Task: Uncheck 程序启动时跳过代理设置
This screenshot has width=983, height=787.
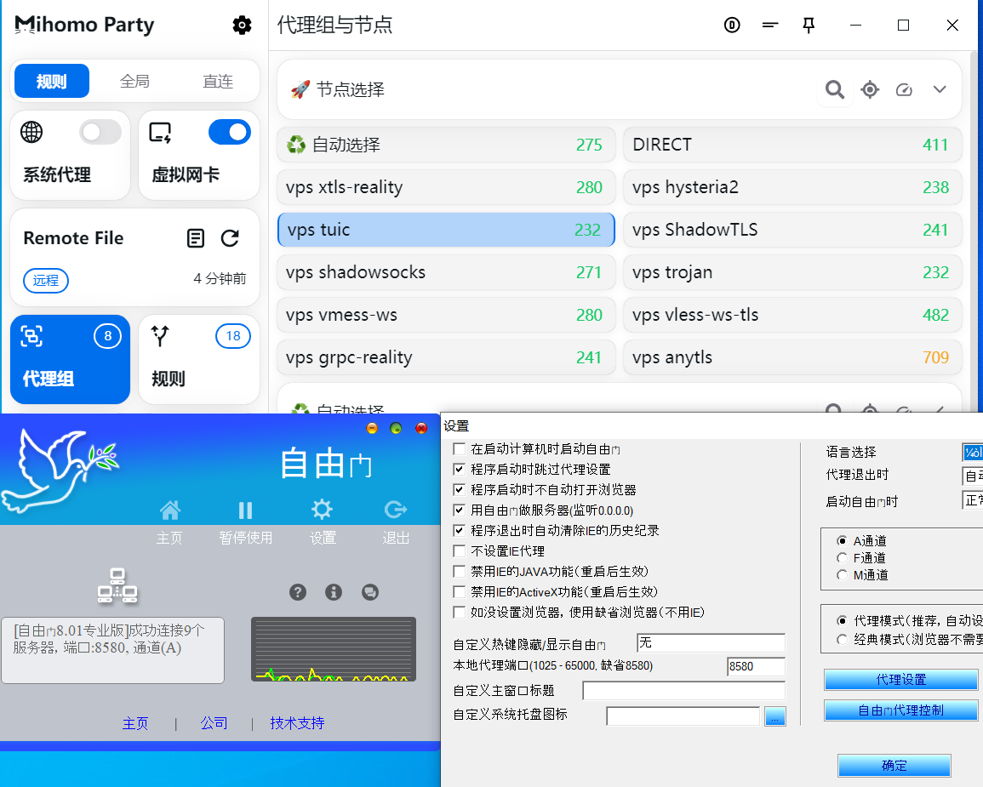Action: [459, 470]
